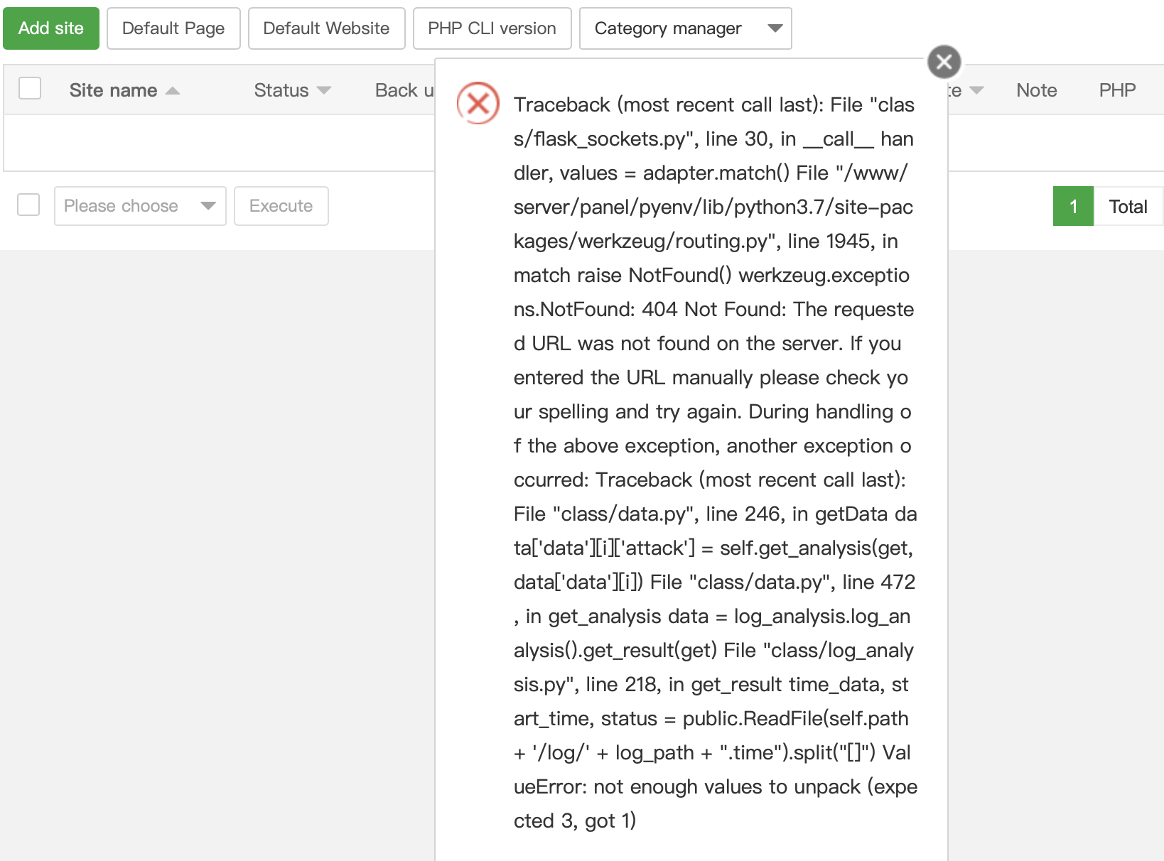Screen dimensions: 1164x861
Task: Click the Execute button
Action: [x=281, y=206]
